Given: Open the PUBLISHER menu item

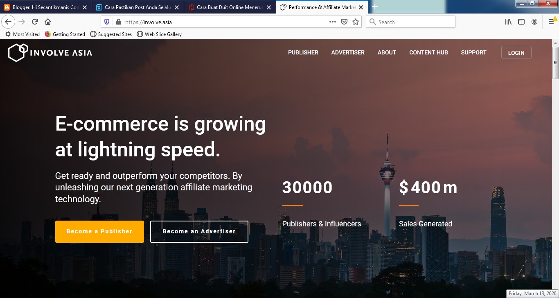Looking at the screenshot, I should coord(303,52).
